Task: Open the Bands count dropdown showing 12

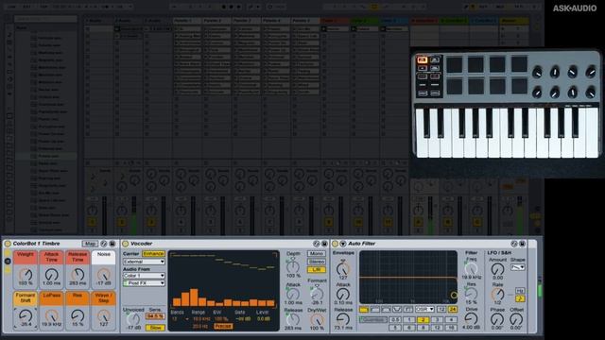Action: 180,319
